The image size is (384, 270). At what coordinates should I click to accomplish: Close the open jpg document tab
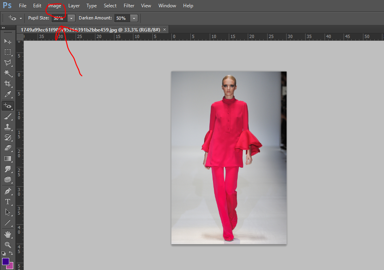coord(165,30)
